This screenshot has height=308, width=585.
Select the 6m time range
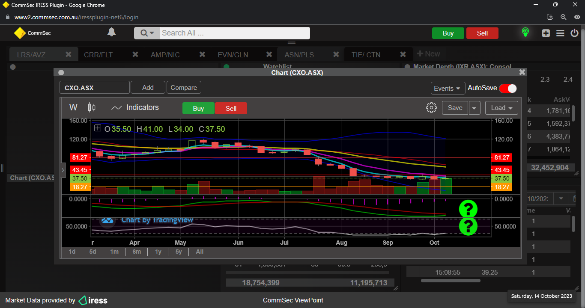pos(137,252)
